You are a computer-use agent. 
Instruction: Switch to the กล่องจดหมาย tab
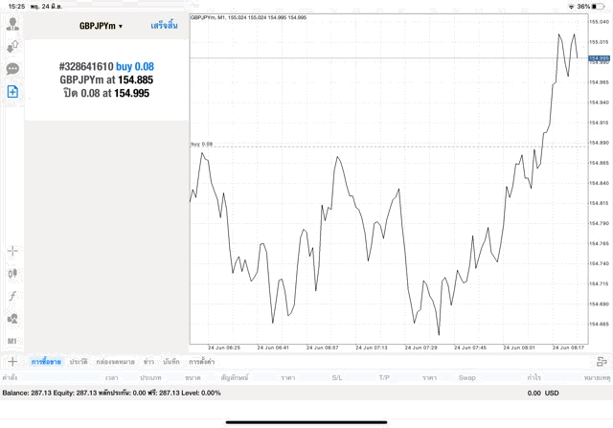tap(115, 362)
